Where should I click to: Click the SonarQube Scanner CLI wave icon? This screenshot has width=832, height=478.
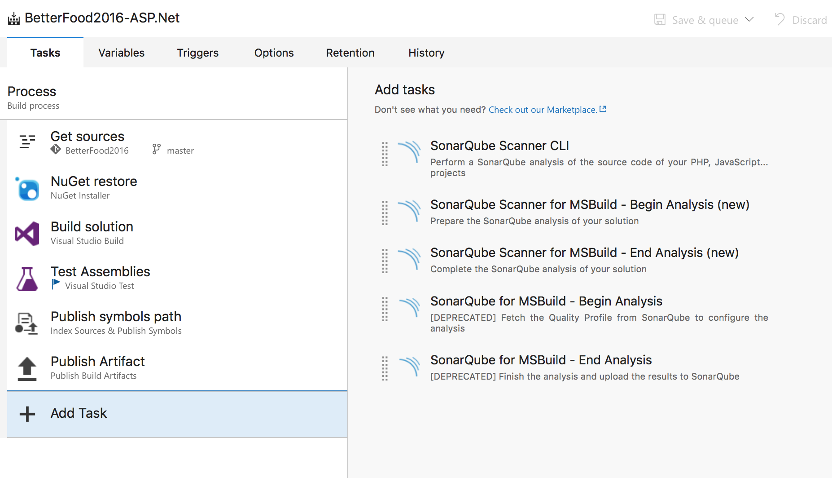click(409, 152)
